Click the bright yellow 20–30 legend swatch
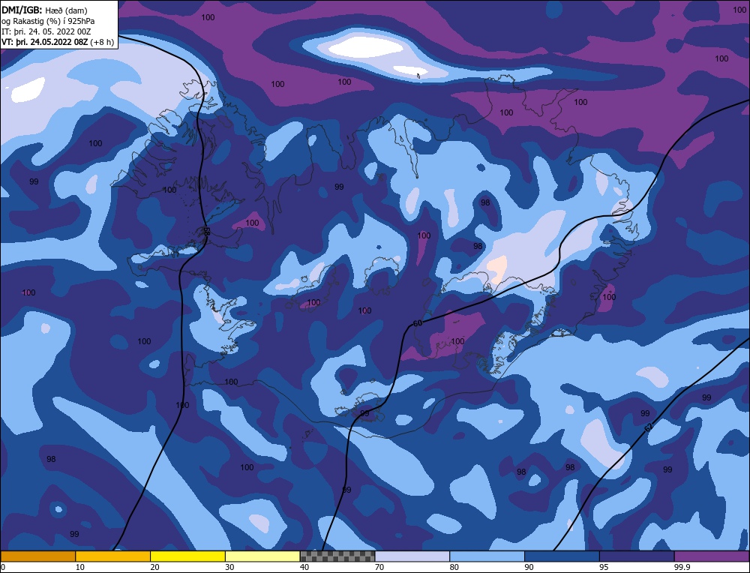The width and height of the screenshot is (750, 573). [188, 556]
